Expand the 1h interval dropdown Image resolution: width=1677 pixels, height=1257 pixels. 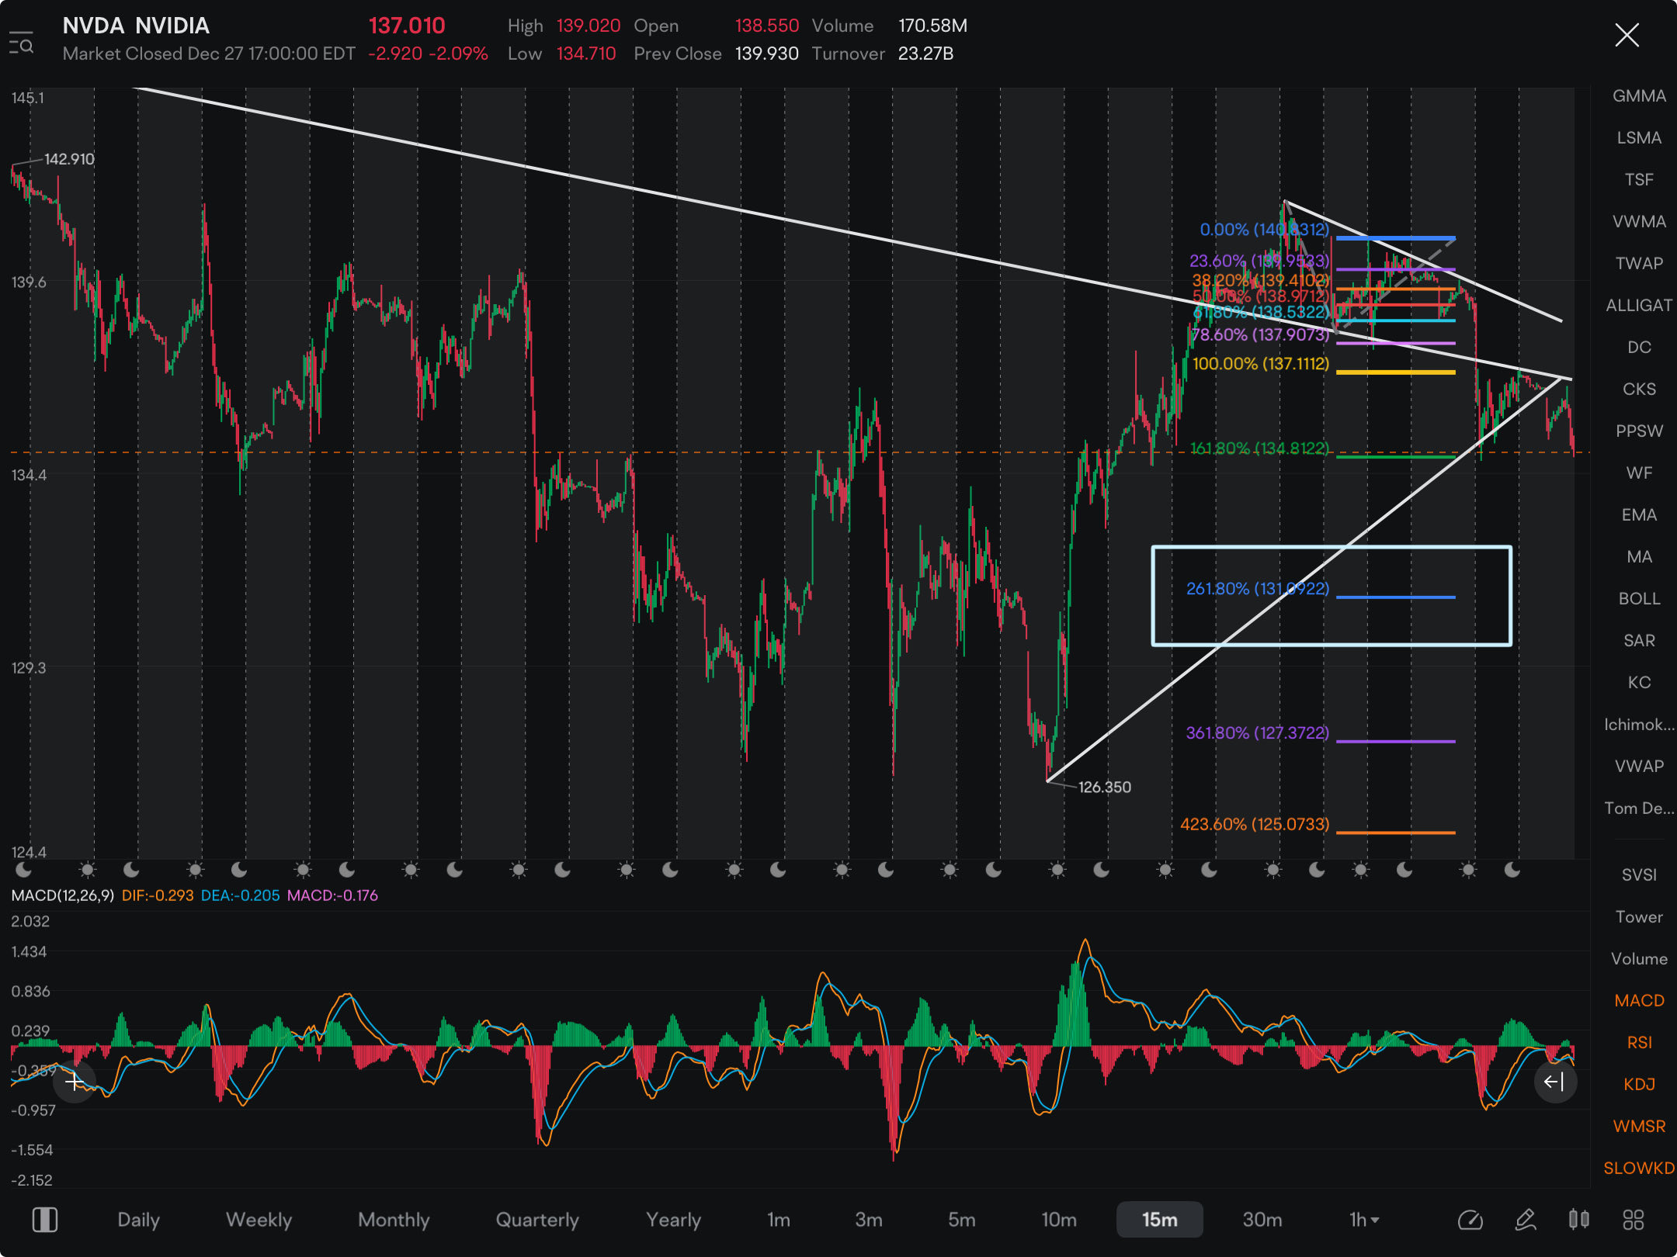[x=1364, y=1220]
